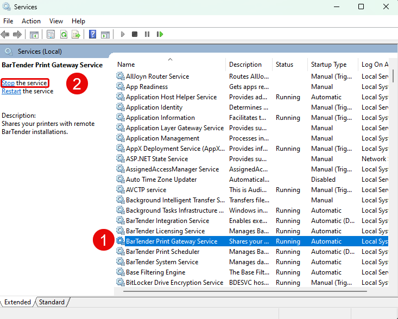
Task: Click gear icon beside AllJoyn Router Service
Action: click(x=121, y=76)
